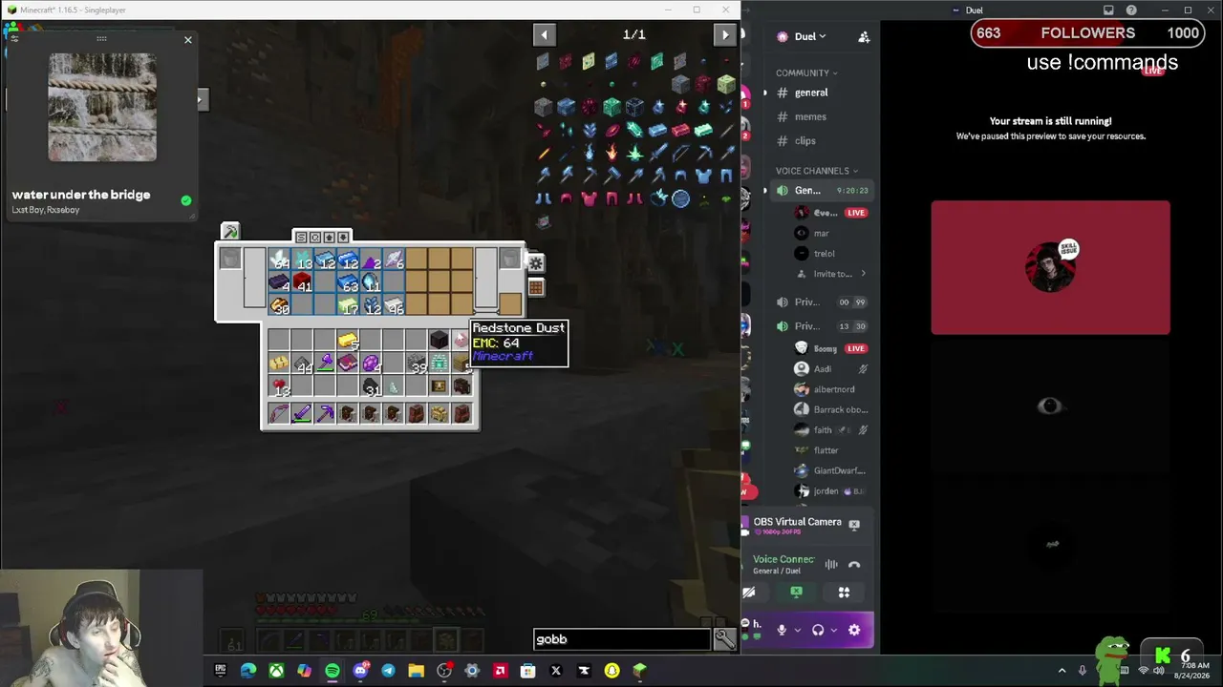Select the black block in inventory
Viewport: 1223px width, 687px height.
(x=439, y=341)
